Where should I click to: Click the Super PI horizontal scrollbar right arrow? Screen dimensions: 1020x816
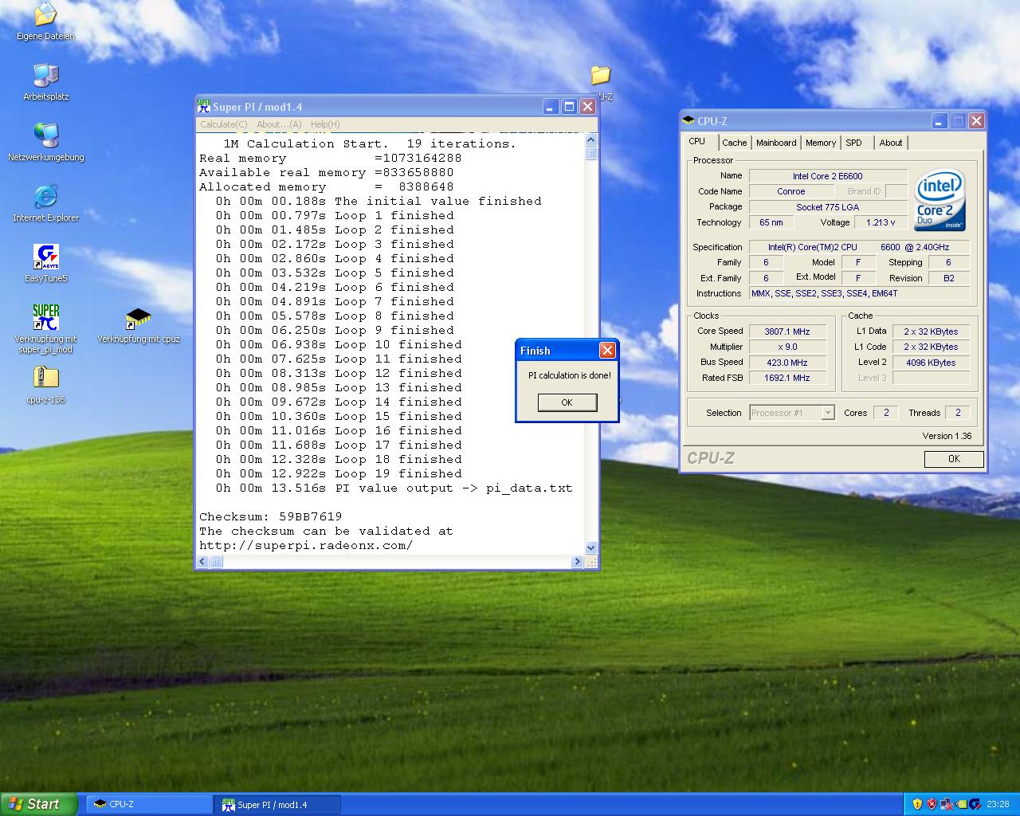[577, 562]
